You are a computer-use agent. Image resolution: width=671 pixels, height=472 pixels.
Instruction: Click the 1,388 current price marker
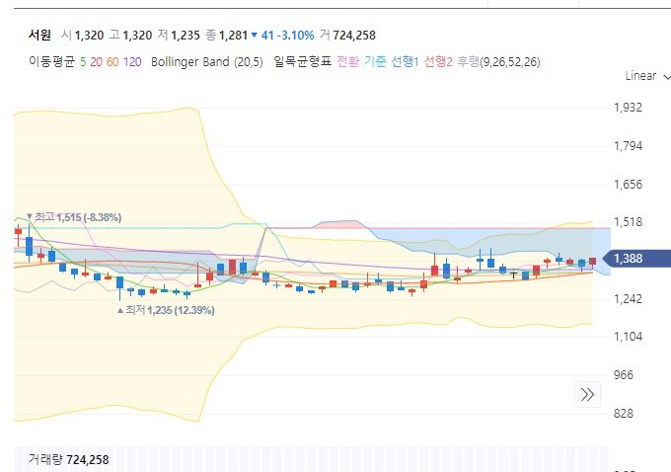636,259
